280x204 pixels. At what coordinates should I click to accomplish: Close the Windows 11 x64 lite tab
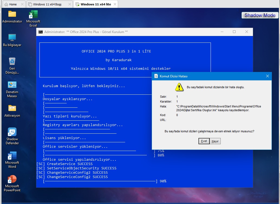(x=115, y=4)
